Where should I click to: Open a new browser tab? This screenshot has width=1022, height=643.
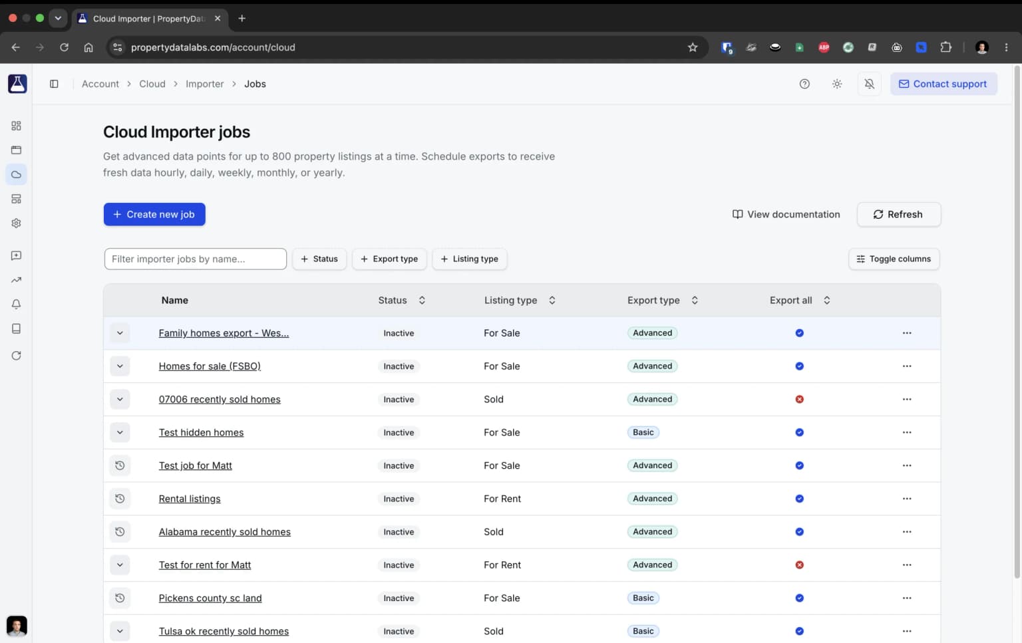(242, 19)
